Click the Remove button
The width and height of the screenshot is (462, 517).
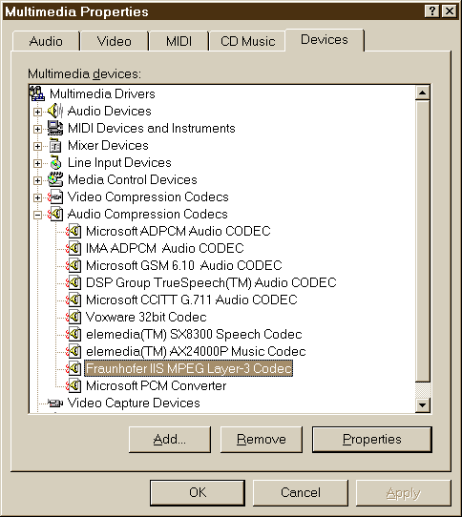tap(262, 439)
